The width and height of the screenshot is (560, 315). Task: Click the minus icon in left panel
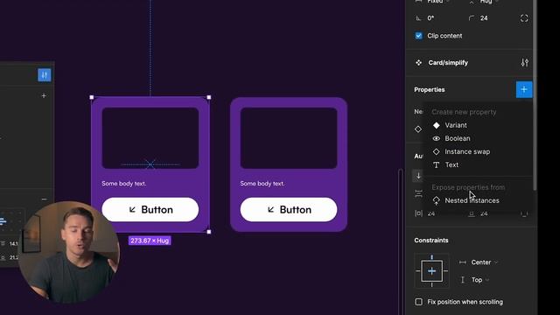coord(44,199)
